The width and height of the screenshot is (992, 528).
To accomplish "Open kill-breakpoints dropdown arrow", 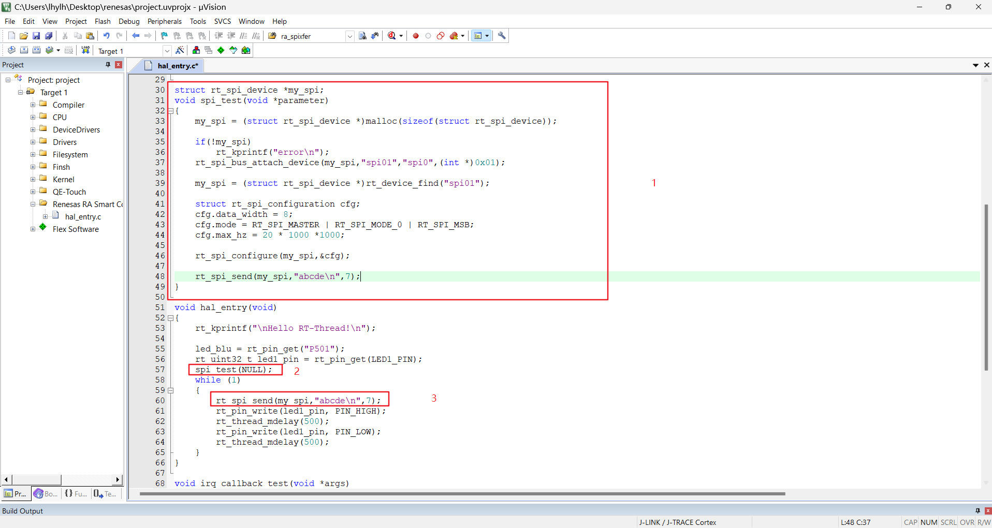I will 463,36.
